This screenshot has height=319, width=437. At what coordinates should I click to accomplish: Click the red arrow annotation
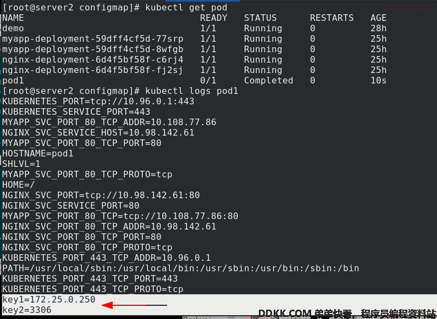[x=134, y=305]
